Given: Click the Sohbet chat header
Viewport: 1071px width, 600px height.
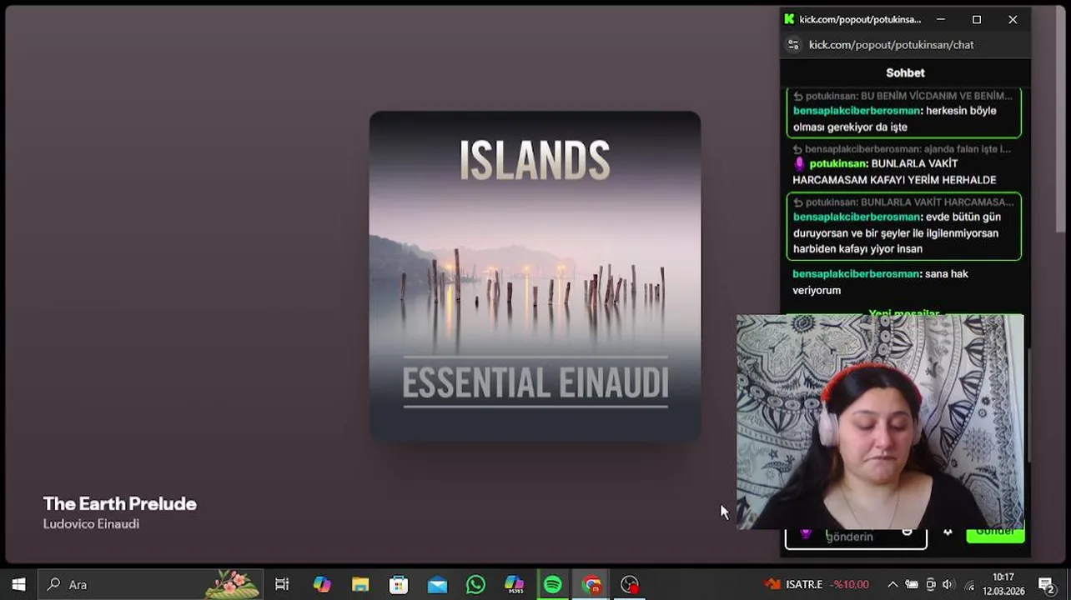Looking at the screenshot, I should (x=905, y=72).
